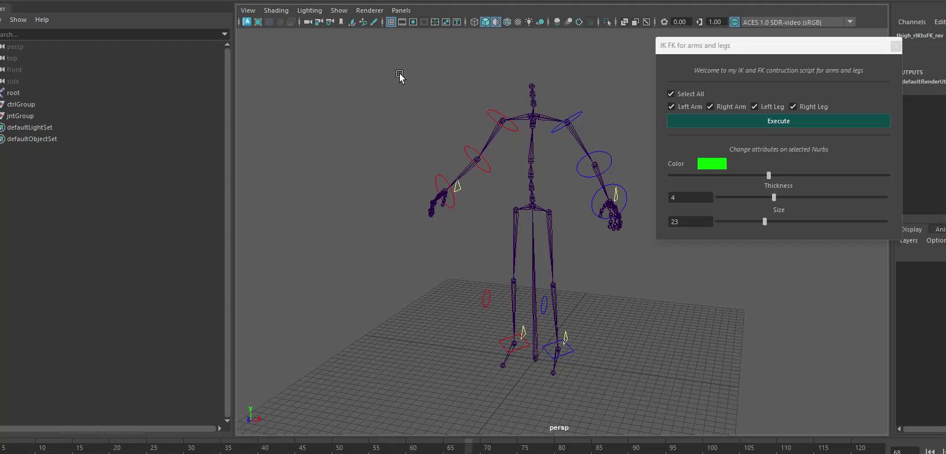This screenshot has height=454, width=946.
Task: Click the Thickness value input field
Action: (x=690, y=198)
